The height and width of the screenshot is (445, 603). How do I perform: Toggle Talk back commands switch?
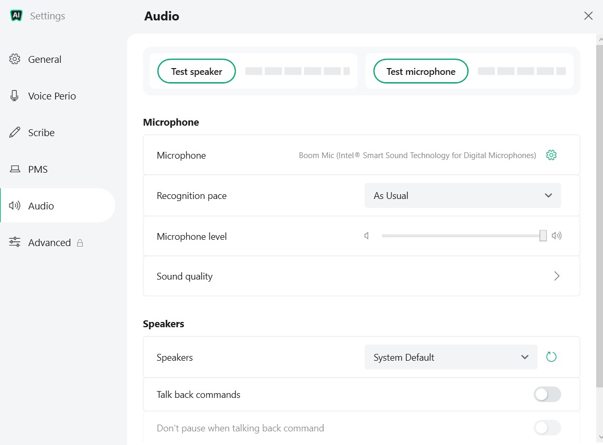coord(547,394)
